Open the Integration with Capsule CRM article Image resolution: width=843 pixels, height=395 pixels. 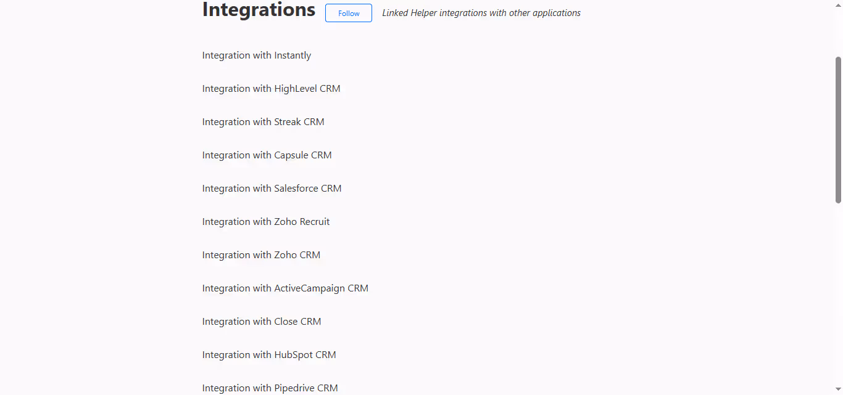(x=267, y=155)
